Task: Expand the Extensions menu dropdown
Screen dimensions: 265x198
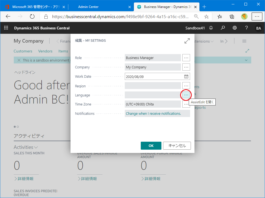Action: tap(204, 41)
